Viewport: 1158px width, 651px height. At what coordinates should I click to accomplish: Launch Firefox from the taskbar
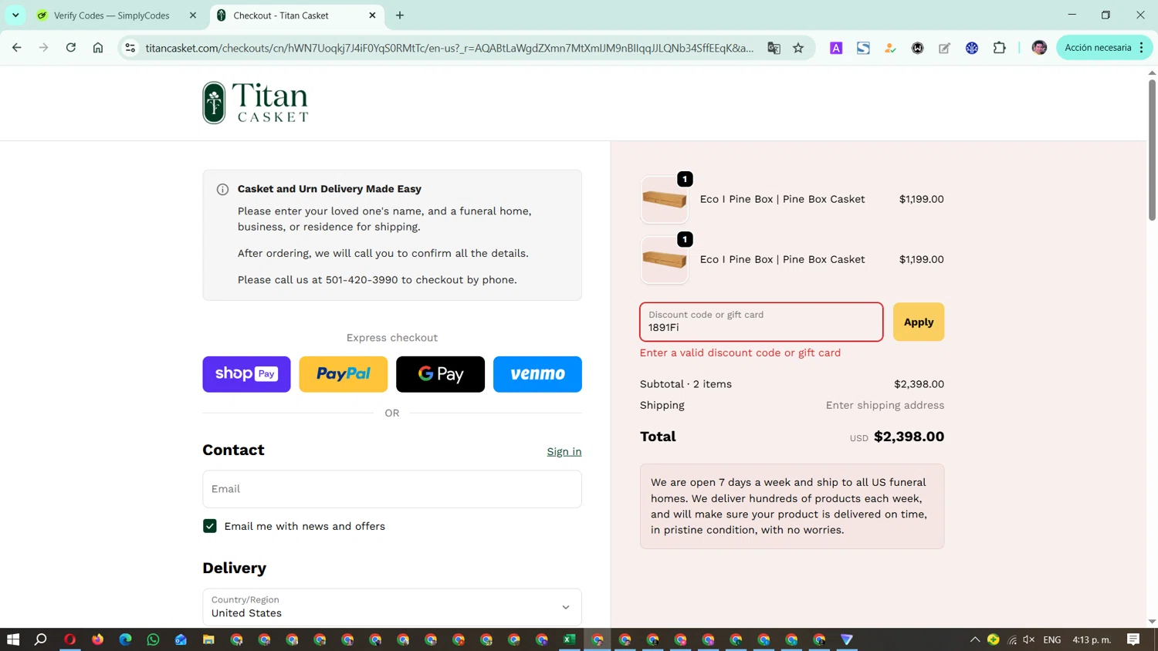point(97,639)
